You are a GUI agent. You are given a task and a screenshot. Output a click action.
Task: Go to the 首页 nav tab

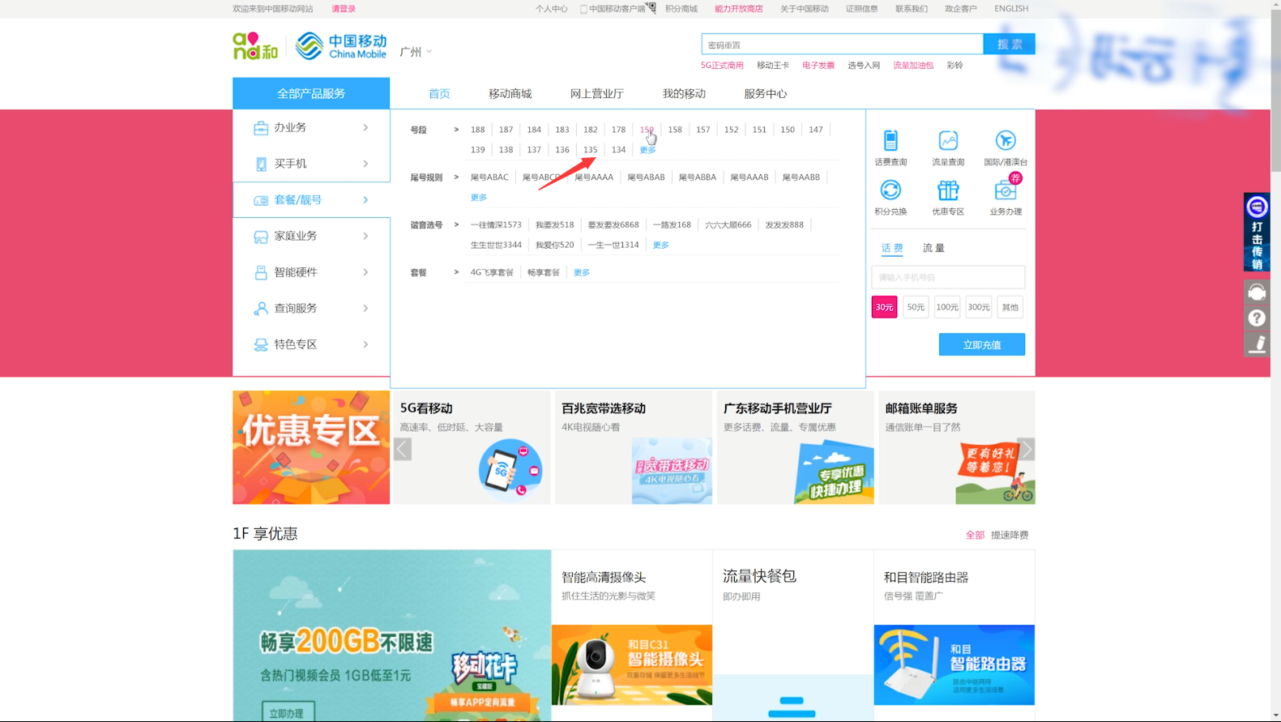[439, 94]
